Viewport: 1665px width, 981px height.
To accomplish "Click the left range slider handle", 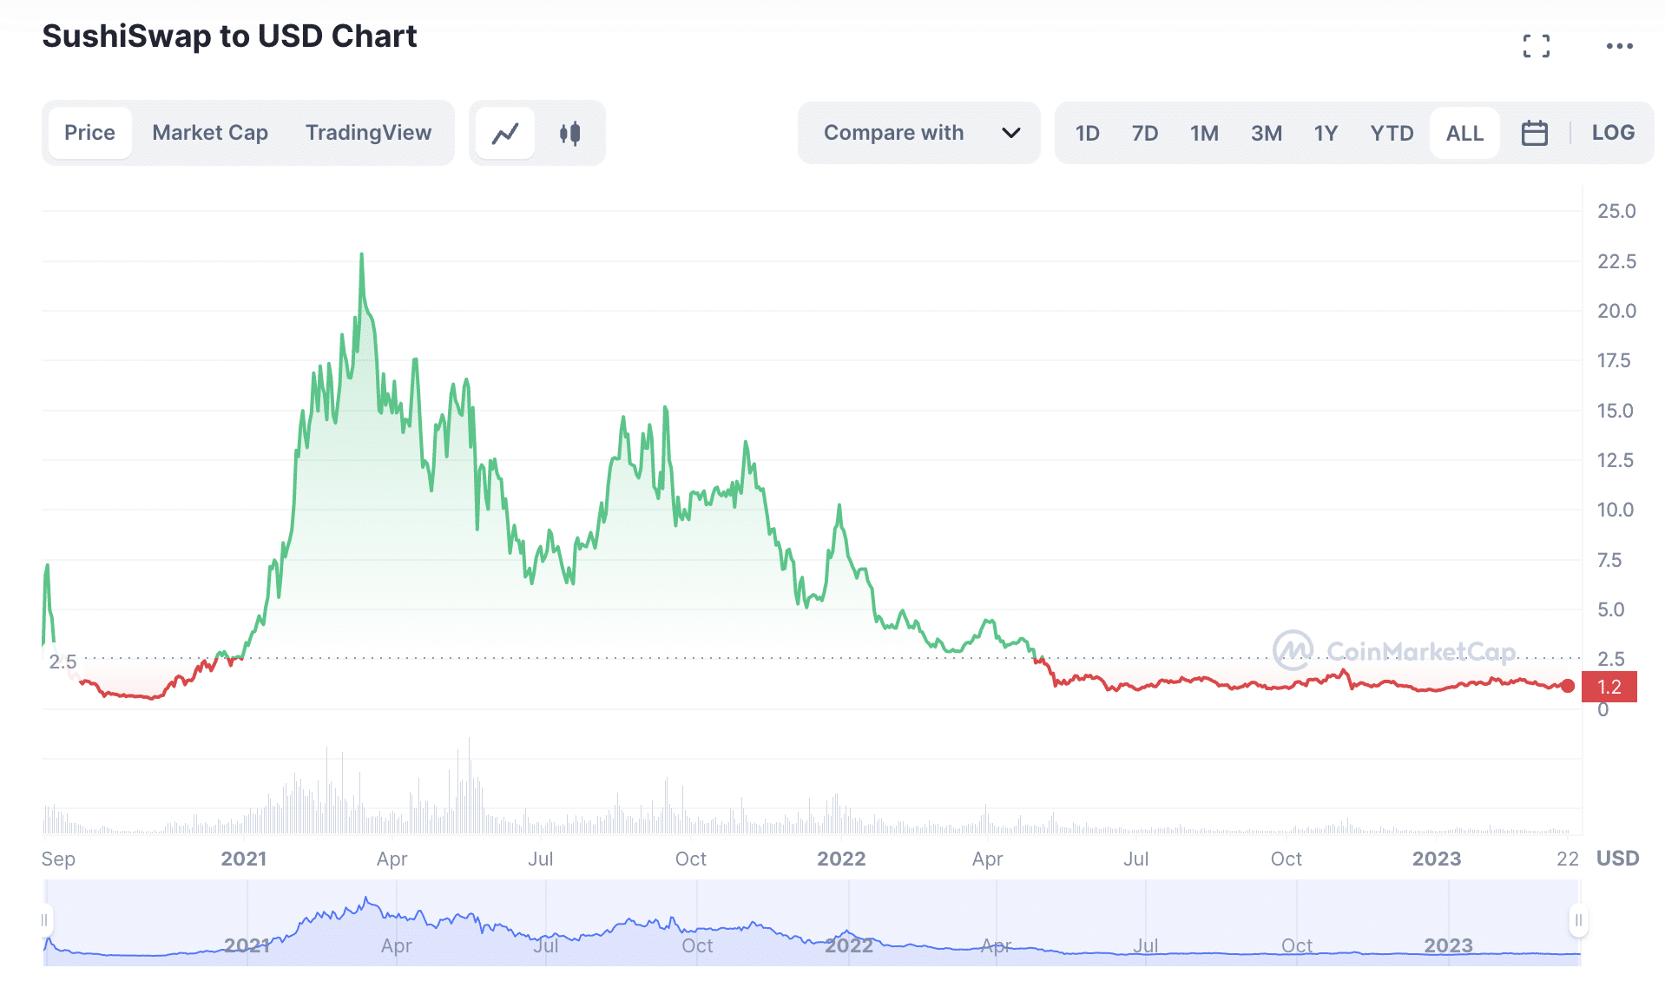I will pyautogui.click(x=45, y=919).
